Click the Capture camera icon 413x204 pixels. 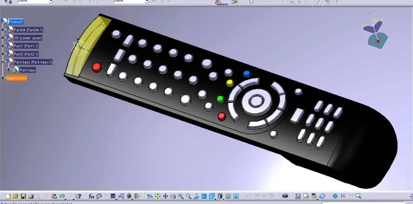tap(285, 196)
